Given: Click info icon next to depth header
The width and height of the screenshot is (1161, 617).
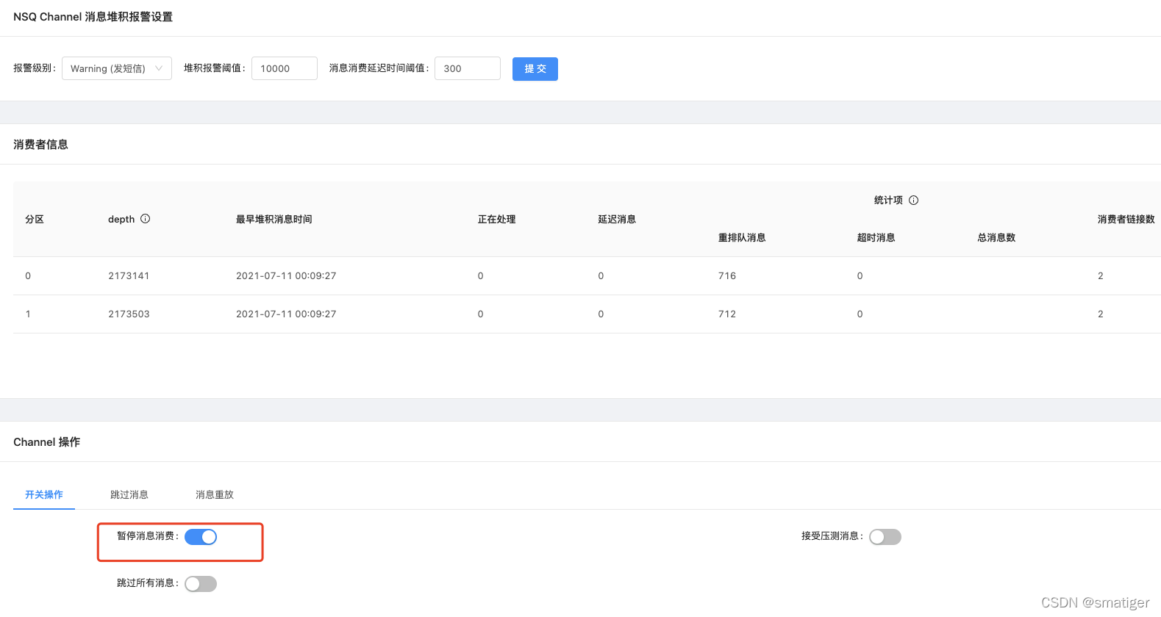Looking at the screenshot, I should click(146, 219).
